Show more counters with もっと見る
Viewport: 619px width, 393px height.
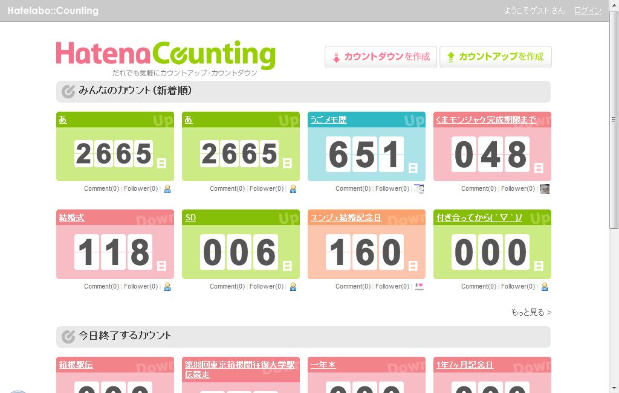tap(531, 312)
